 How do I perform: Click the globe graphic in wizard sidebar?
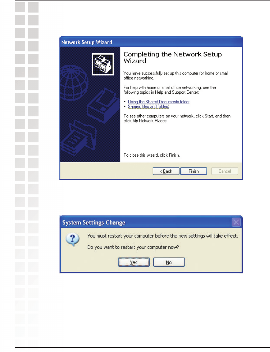tap(74, 82)
